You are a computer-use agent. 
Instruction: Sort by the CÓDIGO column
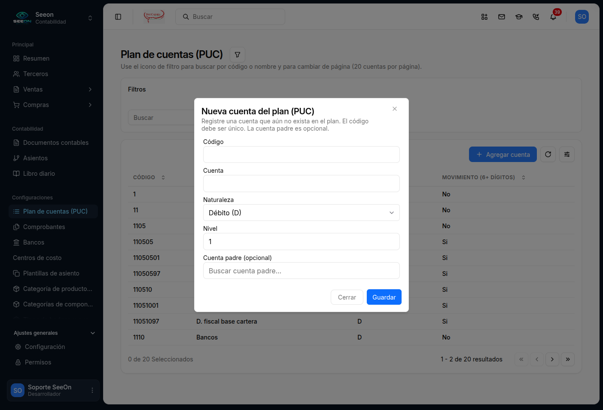149,177
